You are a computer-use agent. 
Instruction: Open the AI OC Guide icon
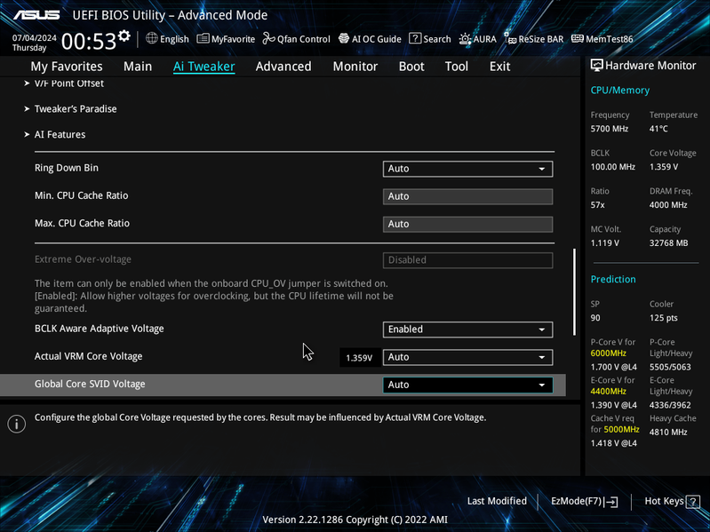(x=344, y=38)
